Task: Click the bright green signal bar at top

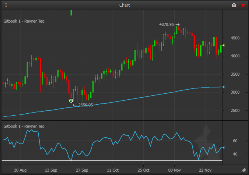Action: pyautogui.click(x=71, y=12)
